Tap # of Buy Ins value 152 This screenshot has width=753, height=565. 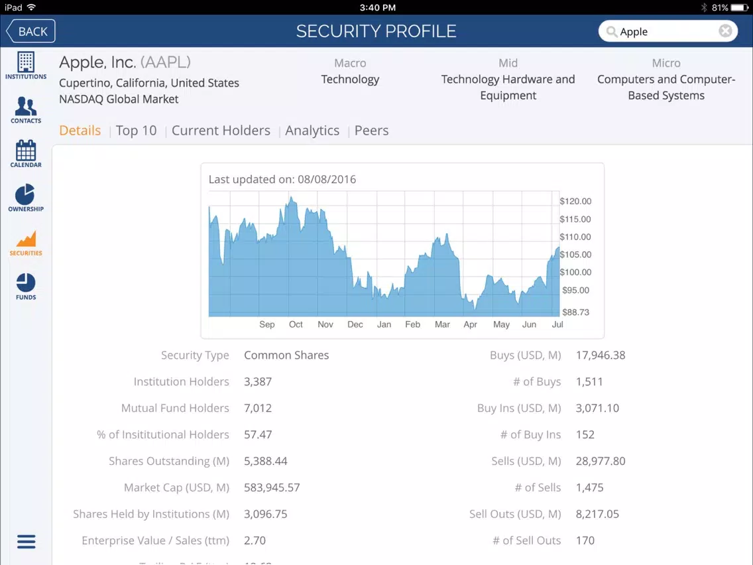click(585, 434)
